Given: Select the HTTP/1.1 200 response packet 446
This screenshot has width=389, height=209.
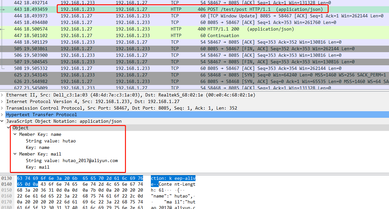Looking at the screenshot, I should pos(131,29).
